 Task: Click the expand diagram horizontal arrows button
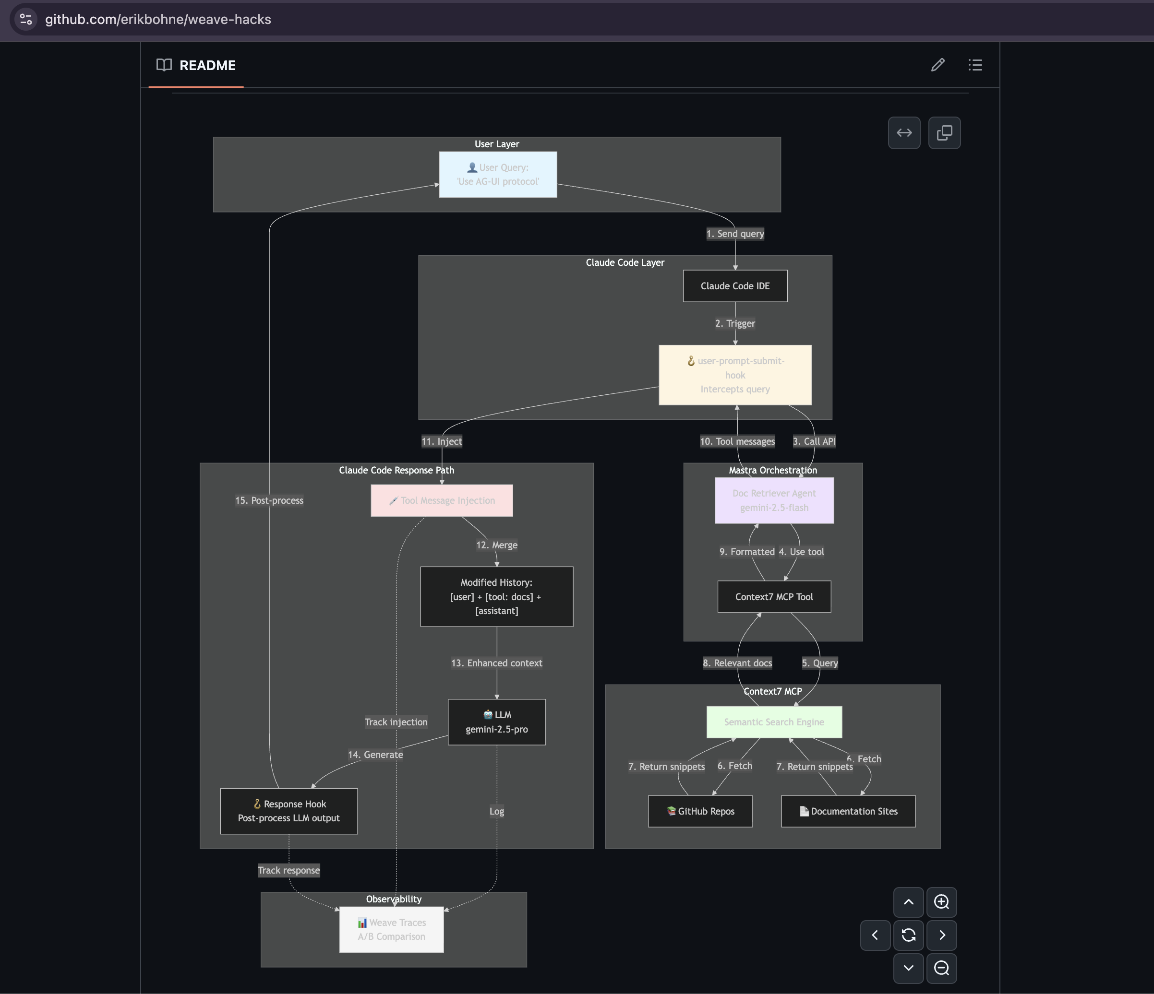[x=904, y=133]
